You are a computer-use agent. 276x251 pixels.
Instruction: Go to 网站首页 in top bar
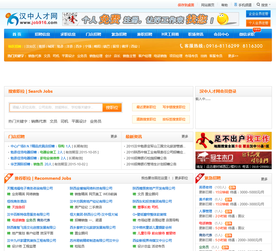pyautogui.click(x=208, y=5)
